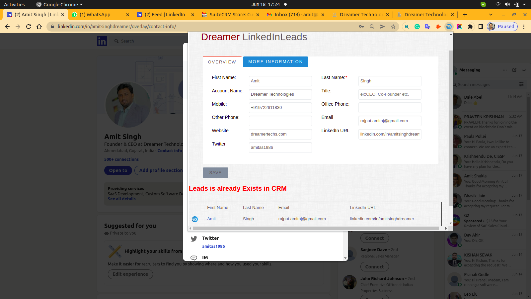Click the Open to button

(x=118, y=170)
